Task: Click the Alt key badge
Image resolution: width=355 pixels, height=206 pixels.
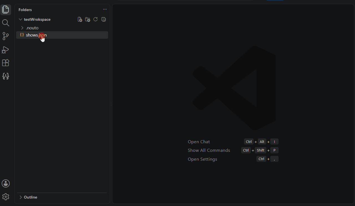Action: click(262, 142)
